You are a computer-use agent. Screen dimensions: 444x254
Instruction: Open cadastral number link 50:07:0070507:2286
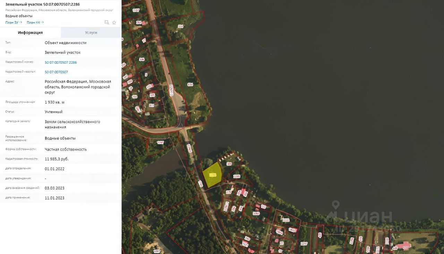[61, 62]
